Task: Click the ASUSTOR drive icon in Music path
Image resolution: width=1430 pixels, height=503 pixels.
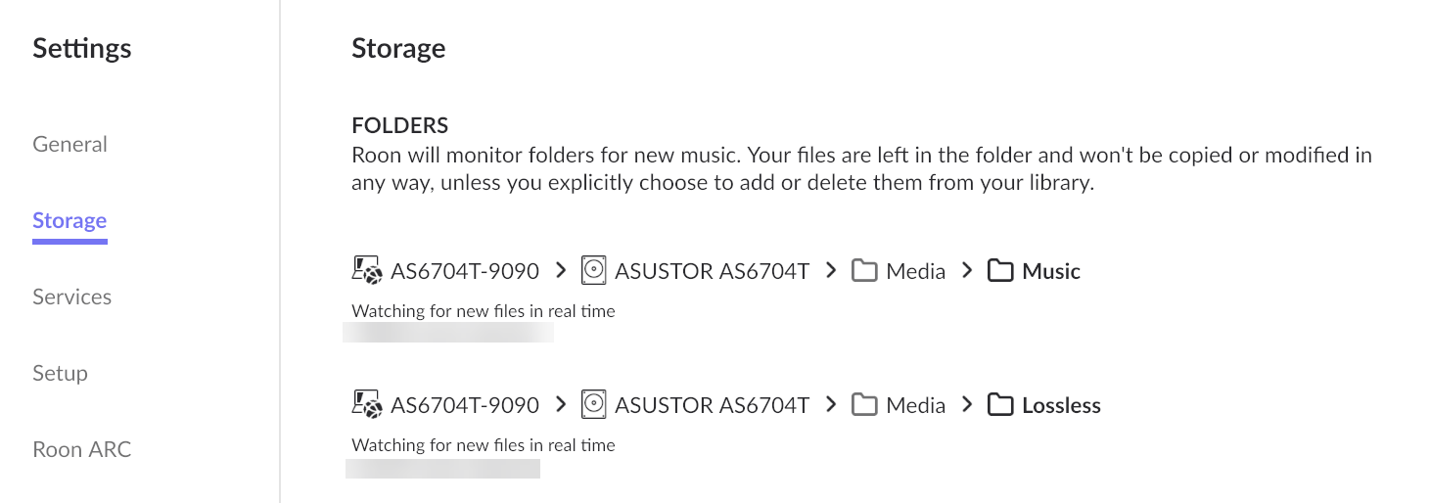Action: (x=594, y=271)
